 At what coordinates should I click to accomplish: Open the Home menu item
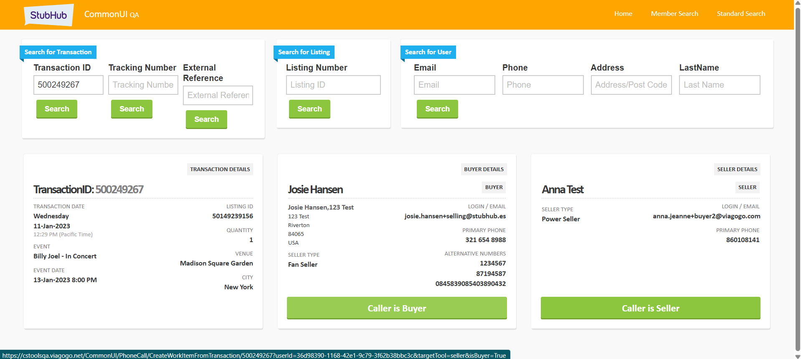pyautogui.click(x=623, y=14)
